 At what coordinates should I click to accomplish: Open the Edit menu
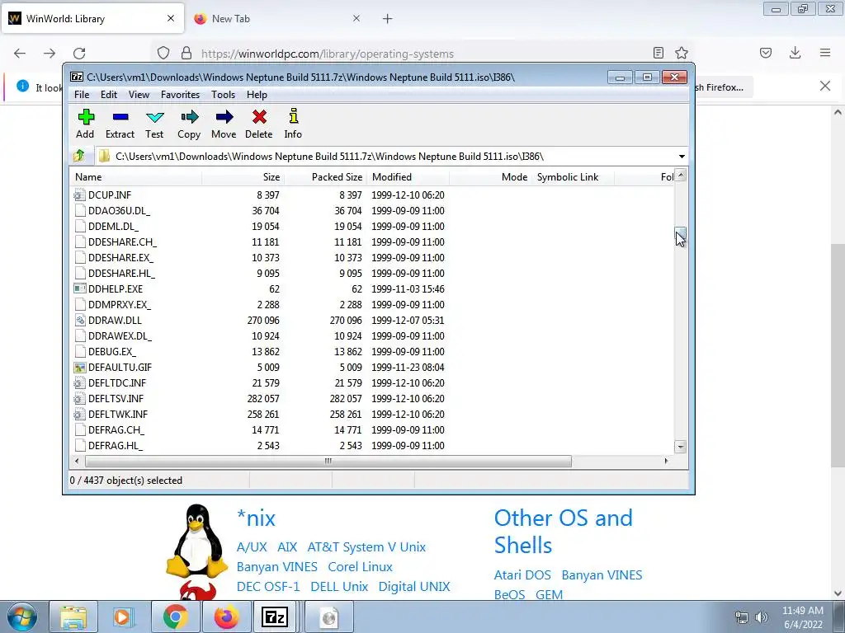click(x=109, y=95)
